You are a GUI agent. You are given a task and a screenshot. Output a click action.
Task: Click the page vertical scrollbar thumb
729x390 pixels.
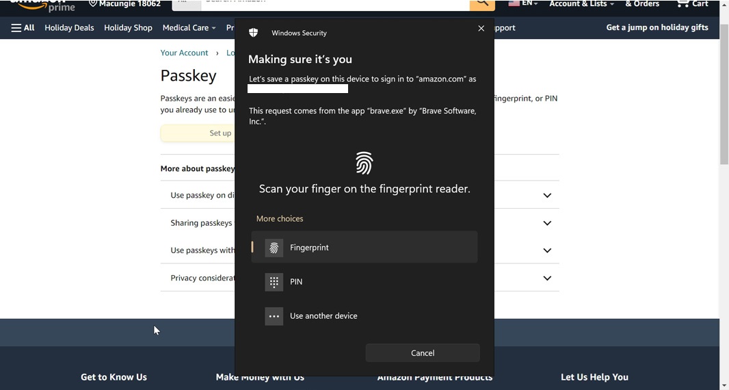[724, 96]
